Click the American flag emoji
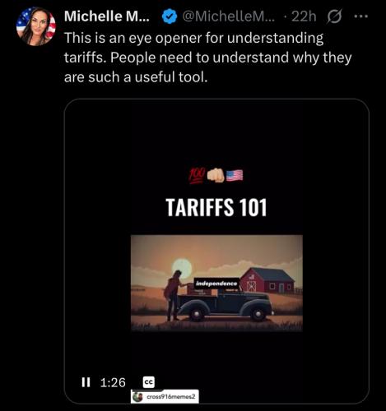The image size is (386, 411). [235, 176]
